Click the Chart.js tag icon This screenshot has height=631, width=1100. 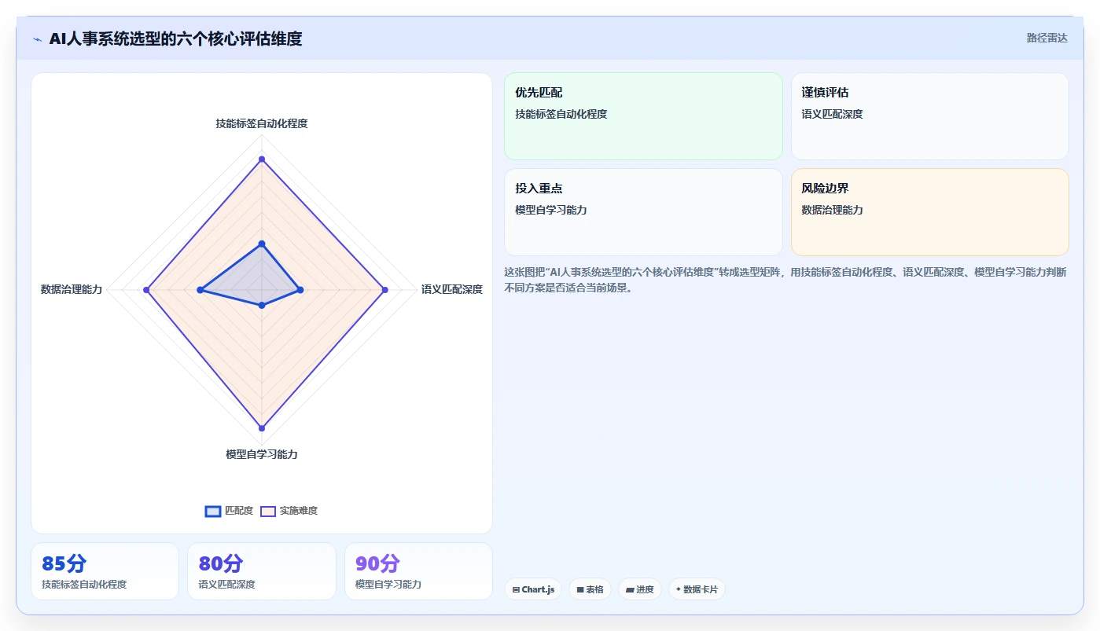516,589
